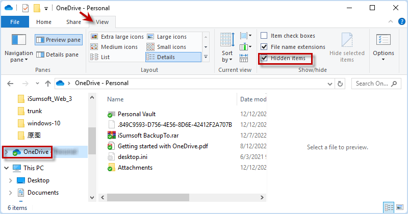Go forward with the right arrow

pyautogui.click(x=25, y=84)
